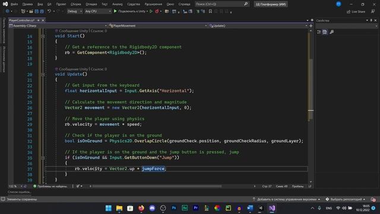The image size is (380, 214).
Task: Click the ENG language indicator in tray
Action: [328, 208]
